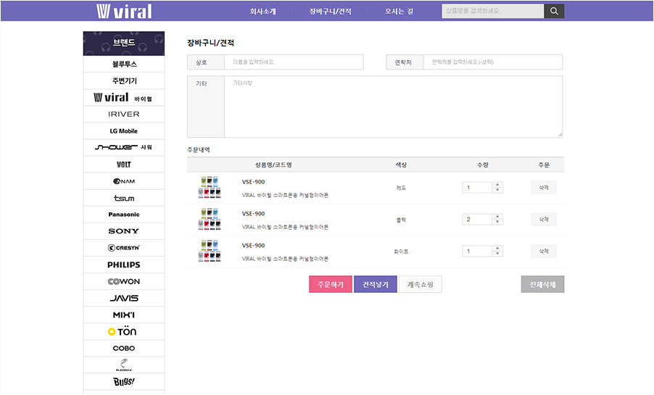Click VSE-900 product name in 화이트 row
This screenshot has height=395, width=654.
coord(253,246)
